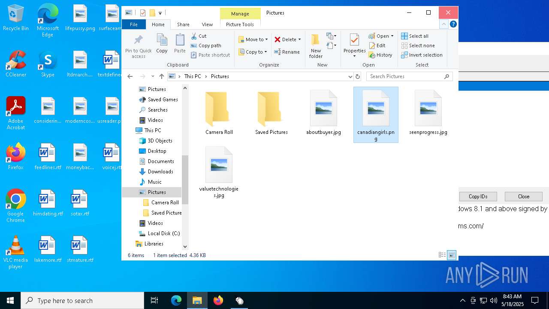Click the Manage contextual tab
Viewport: 549px width, 309px height.
240,14
